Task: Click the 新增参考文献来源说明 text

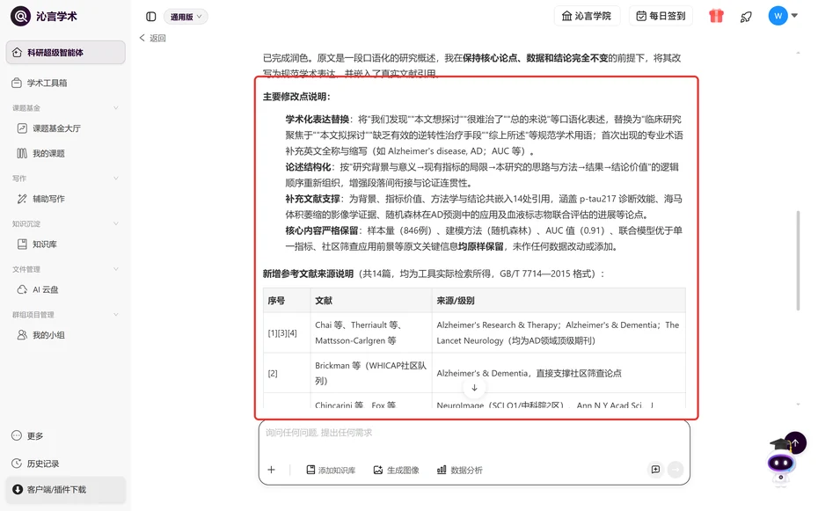Action: [x=308, y=274]
